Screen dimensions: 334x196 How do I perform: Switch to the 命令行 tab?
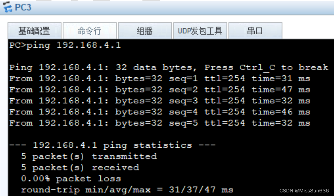tap(89, 31)
